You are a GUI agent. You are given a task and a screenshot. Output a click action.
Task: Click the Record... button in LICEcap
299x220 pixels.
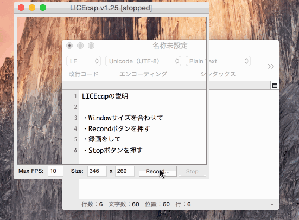pyautogui.click(x=158, y=171)
